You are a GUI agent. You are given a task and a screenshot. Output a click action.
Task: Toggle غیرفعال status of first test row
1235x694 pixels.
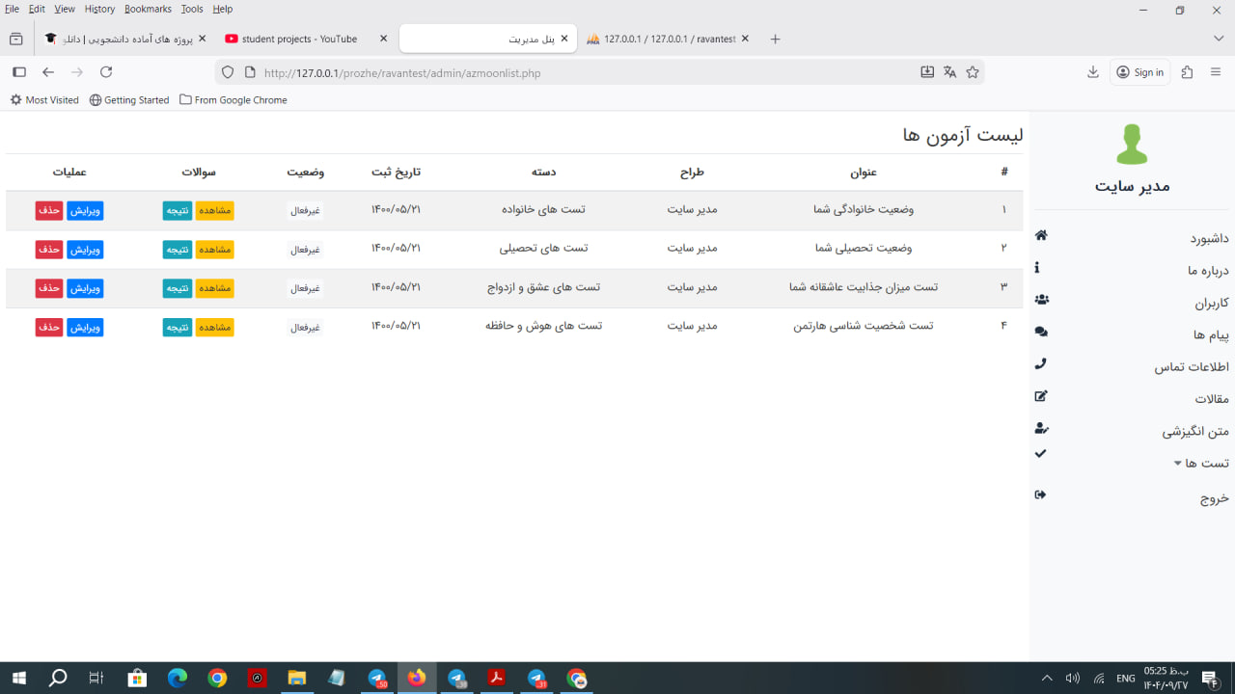coord(305,211)
